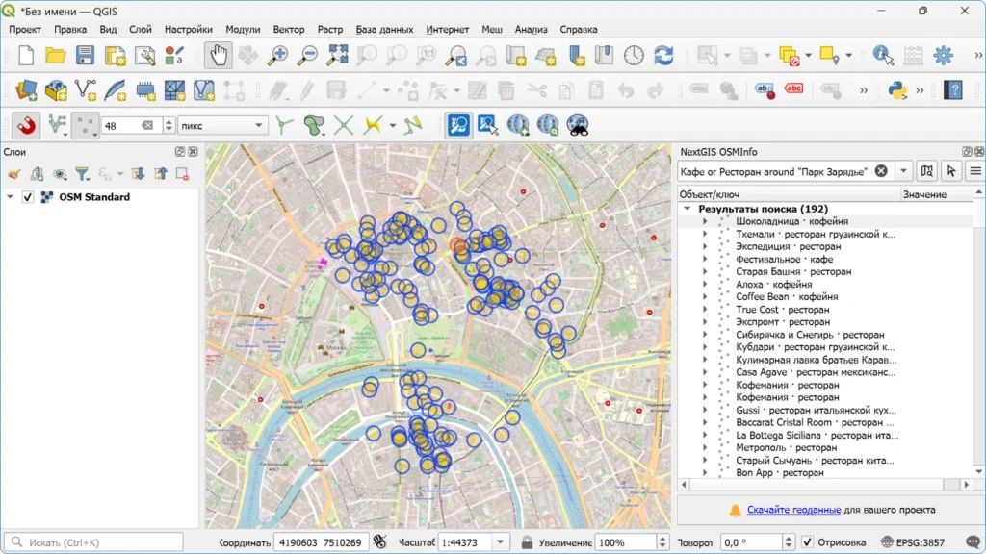This screenshot has width=986, height=554.
Task: Toggle the OSM Standard layer visibility checkbox
Action: (x=28, y=197)
